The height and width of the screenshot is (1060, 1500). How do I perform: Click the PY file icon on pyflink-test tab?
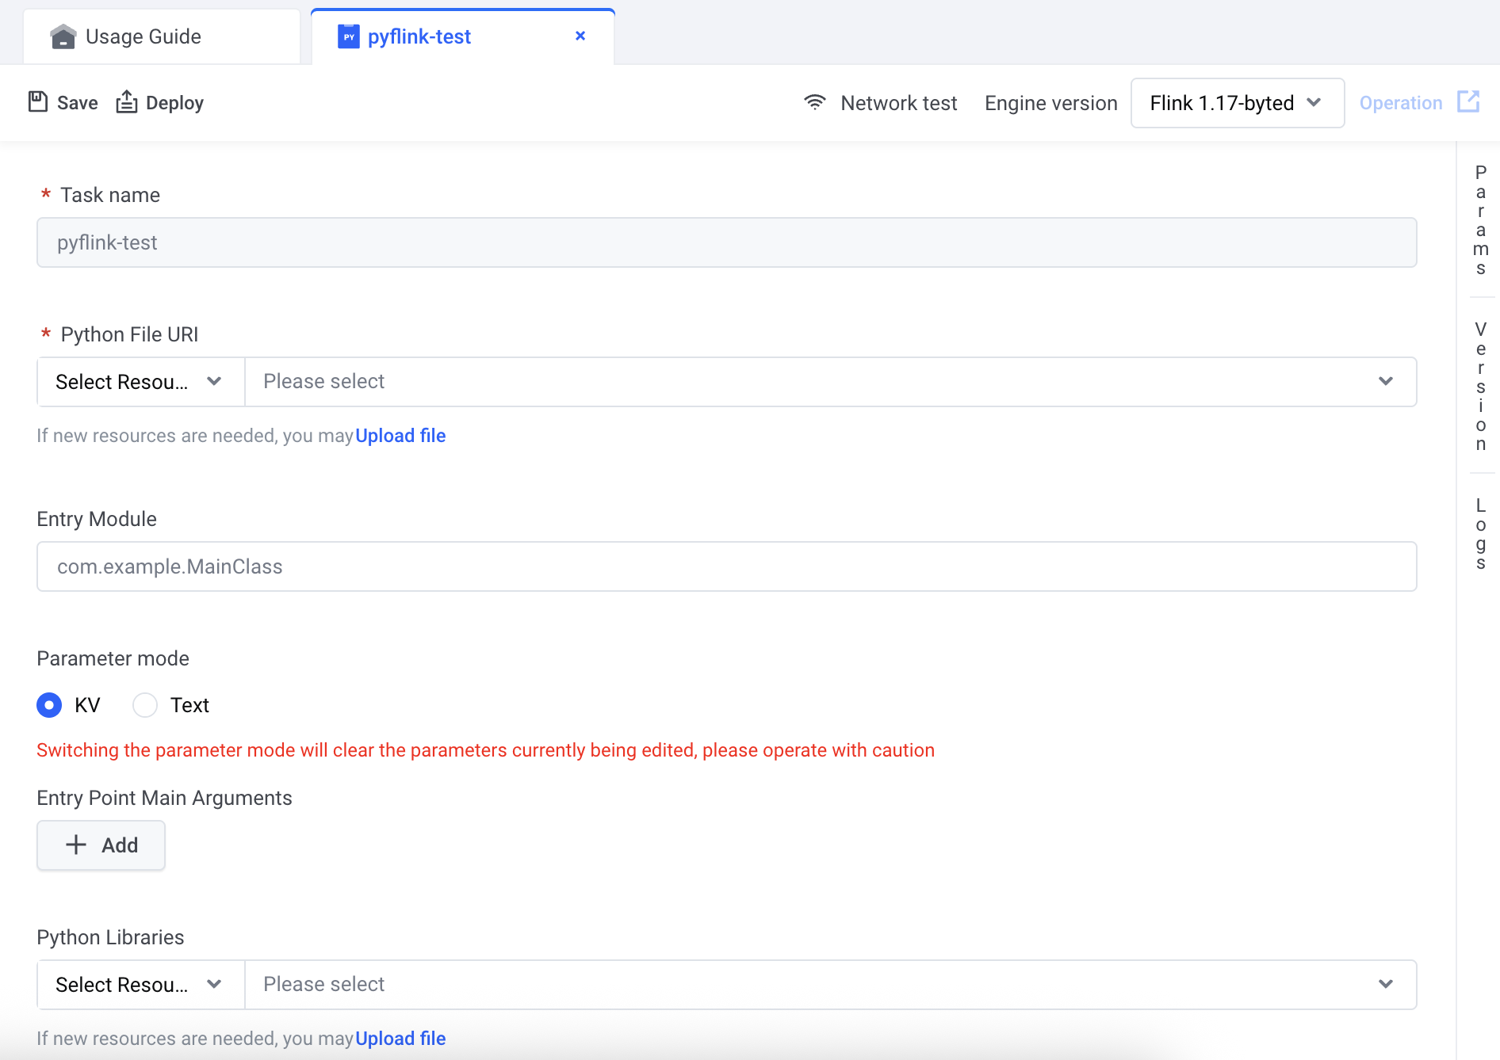point(348,36)
